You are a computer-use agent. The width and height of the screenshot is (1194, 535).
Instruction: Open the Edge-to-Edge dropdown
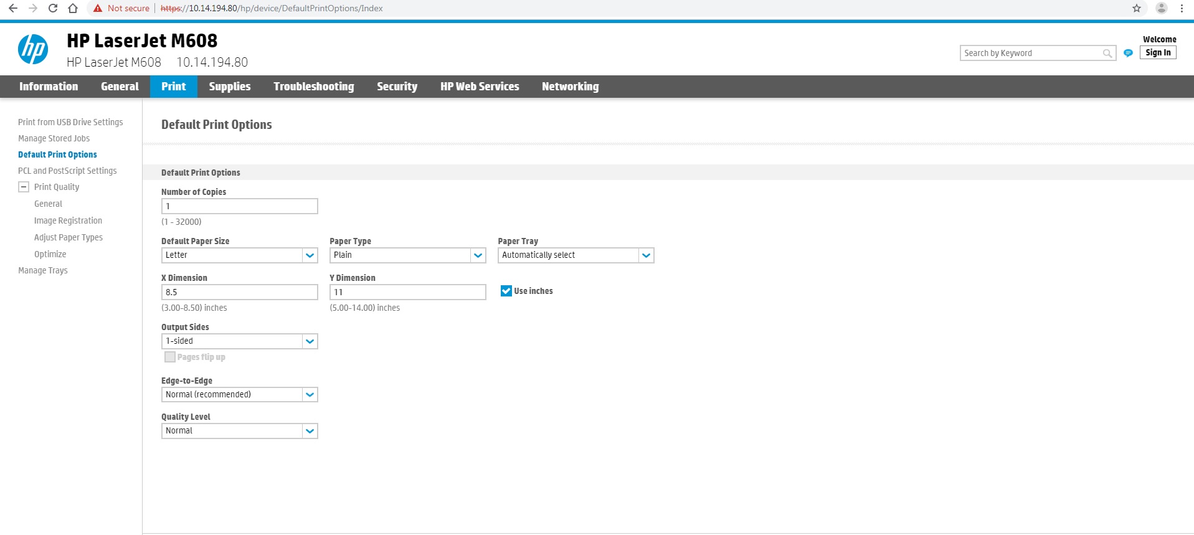click(240, 395)
